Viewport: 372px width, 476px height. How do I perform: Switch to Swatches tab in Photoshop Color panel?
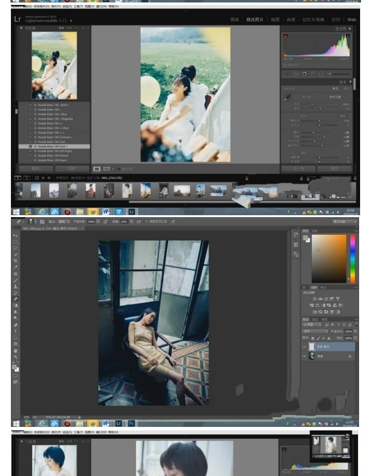point(314,231)
